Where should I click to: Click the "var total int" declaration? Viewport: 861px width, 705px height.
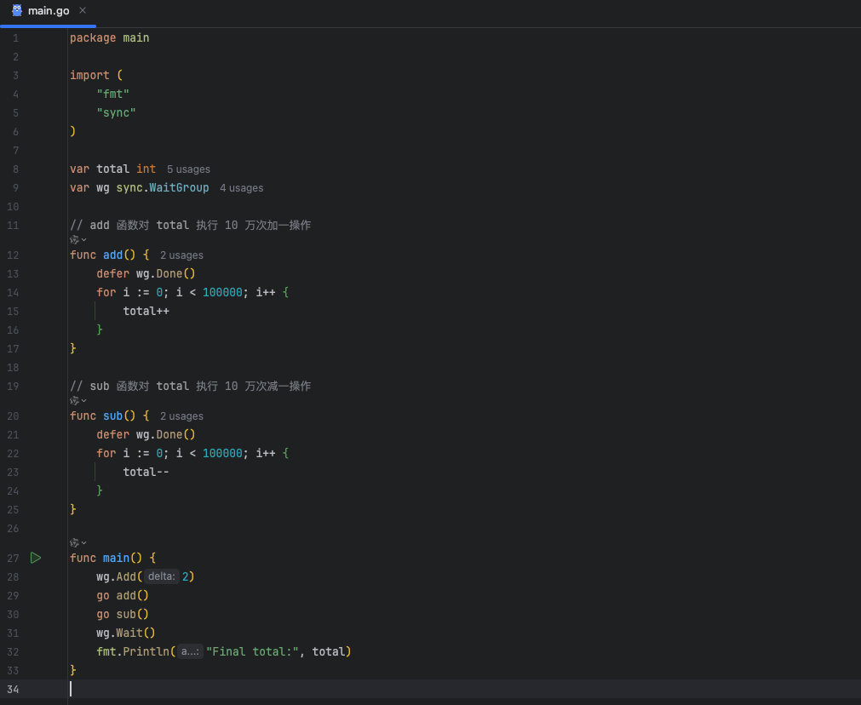coord(112,169)
